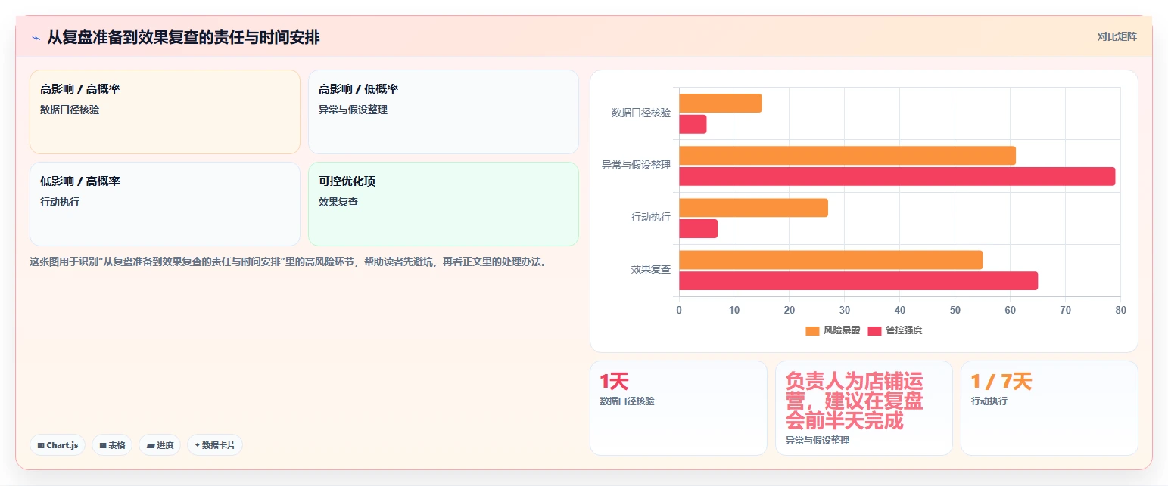Click the icon inside the Chart.js chip
Screen dimensions: 1168x486
tap(41, 446)
